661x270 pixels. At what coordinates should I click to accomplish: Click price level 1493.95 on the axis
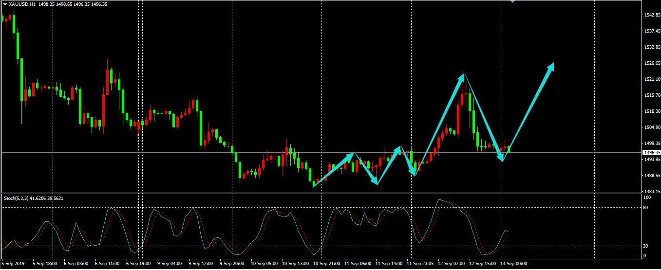coord(652,160)
